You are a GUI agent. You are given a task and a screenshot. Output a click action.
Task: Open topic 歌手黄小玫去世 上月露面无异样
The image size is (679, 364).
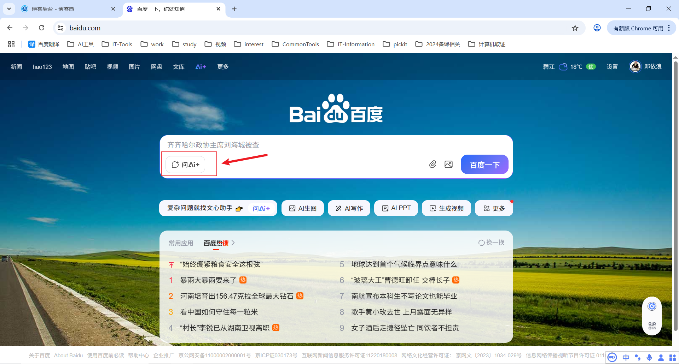tap(401, 312)
